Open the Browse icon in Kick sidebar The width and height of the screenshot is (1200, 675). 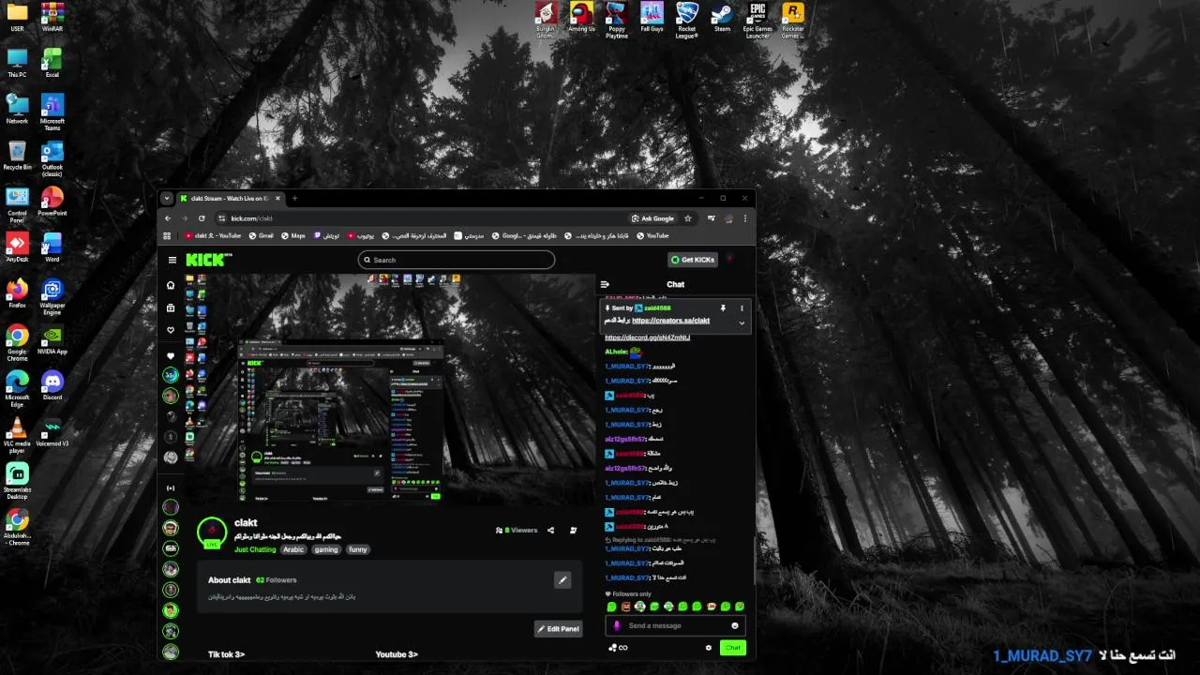point(171,307)
